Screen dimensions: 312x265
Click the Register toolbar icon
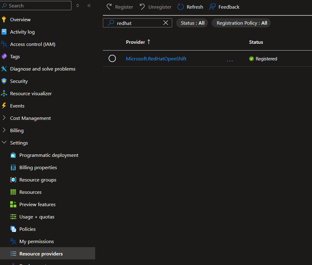pyautogui.click(x=109, y=7)
